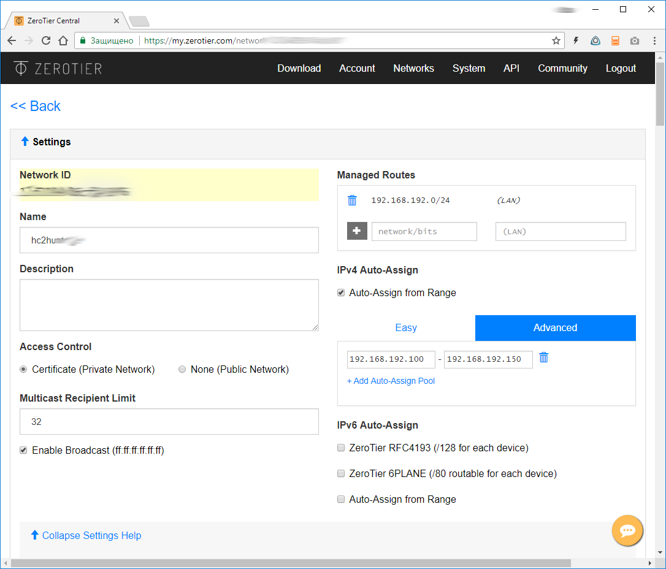Bookmark the page with the star icon
Screen dimensions: 666x569
556,40
